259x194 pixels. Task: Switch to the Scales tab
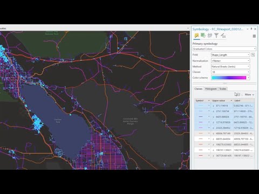223,89
